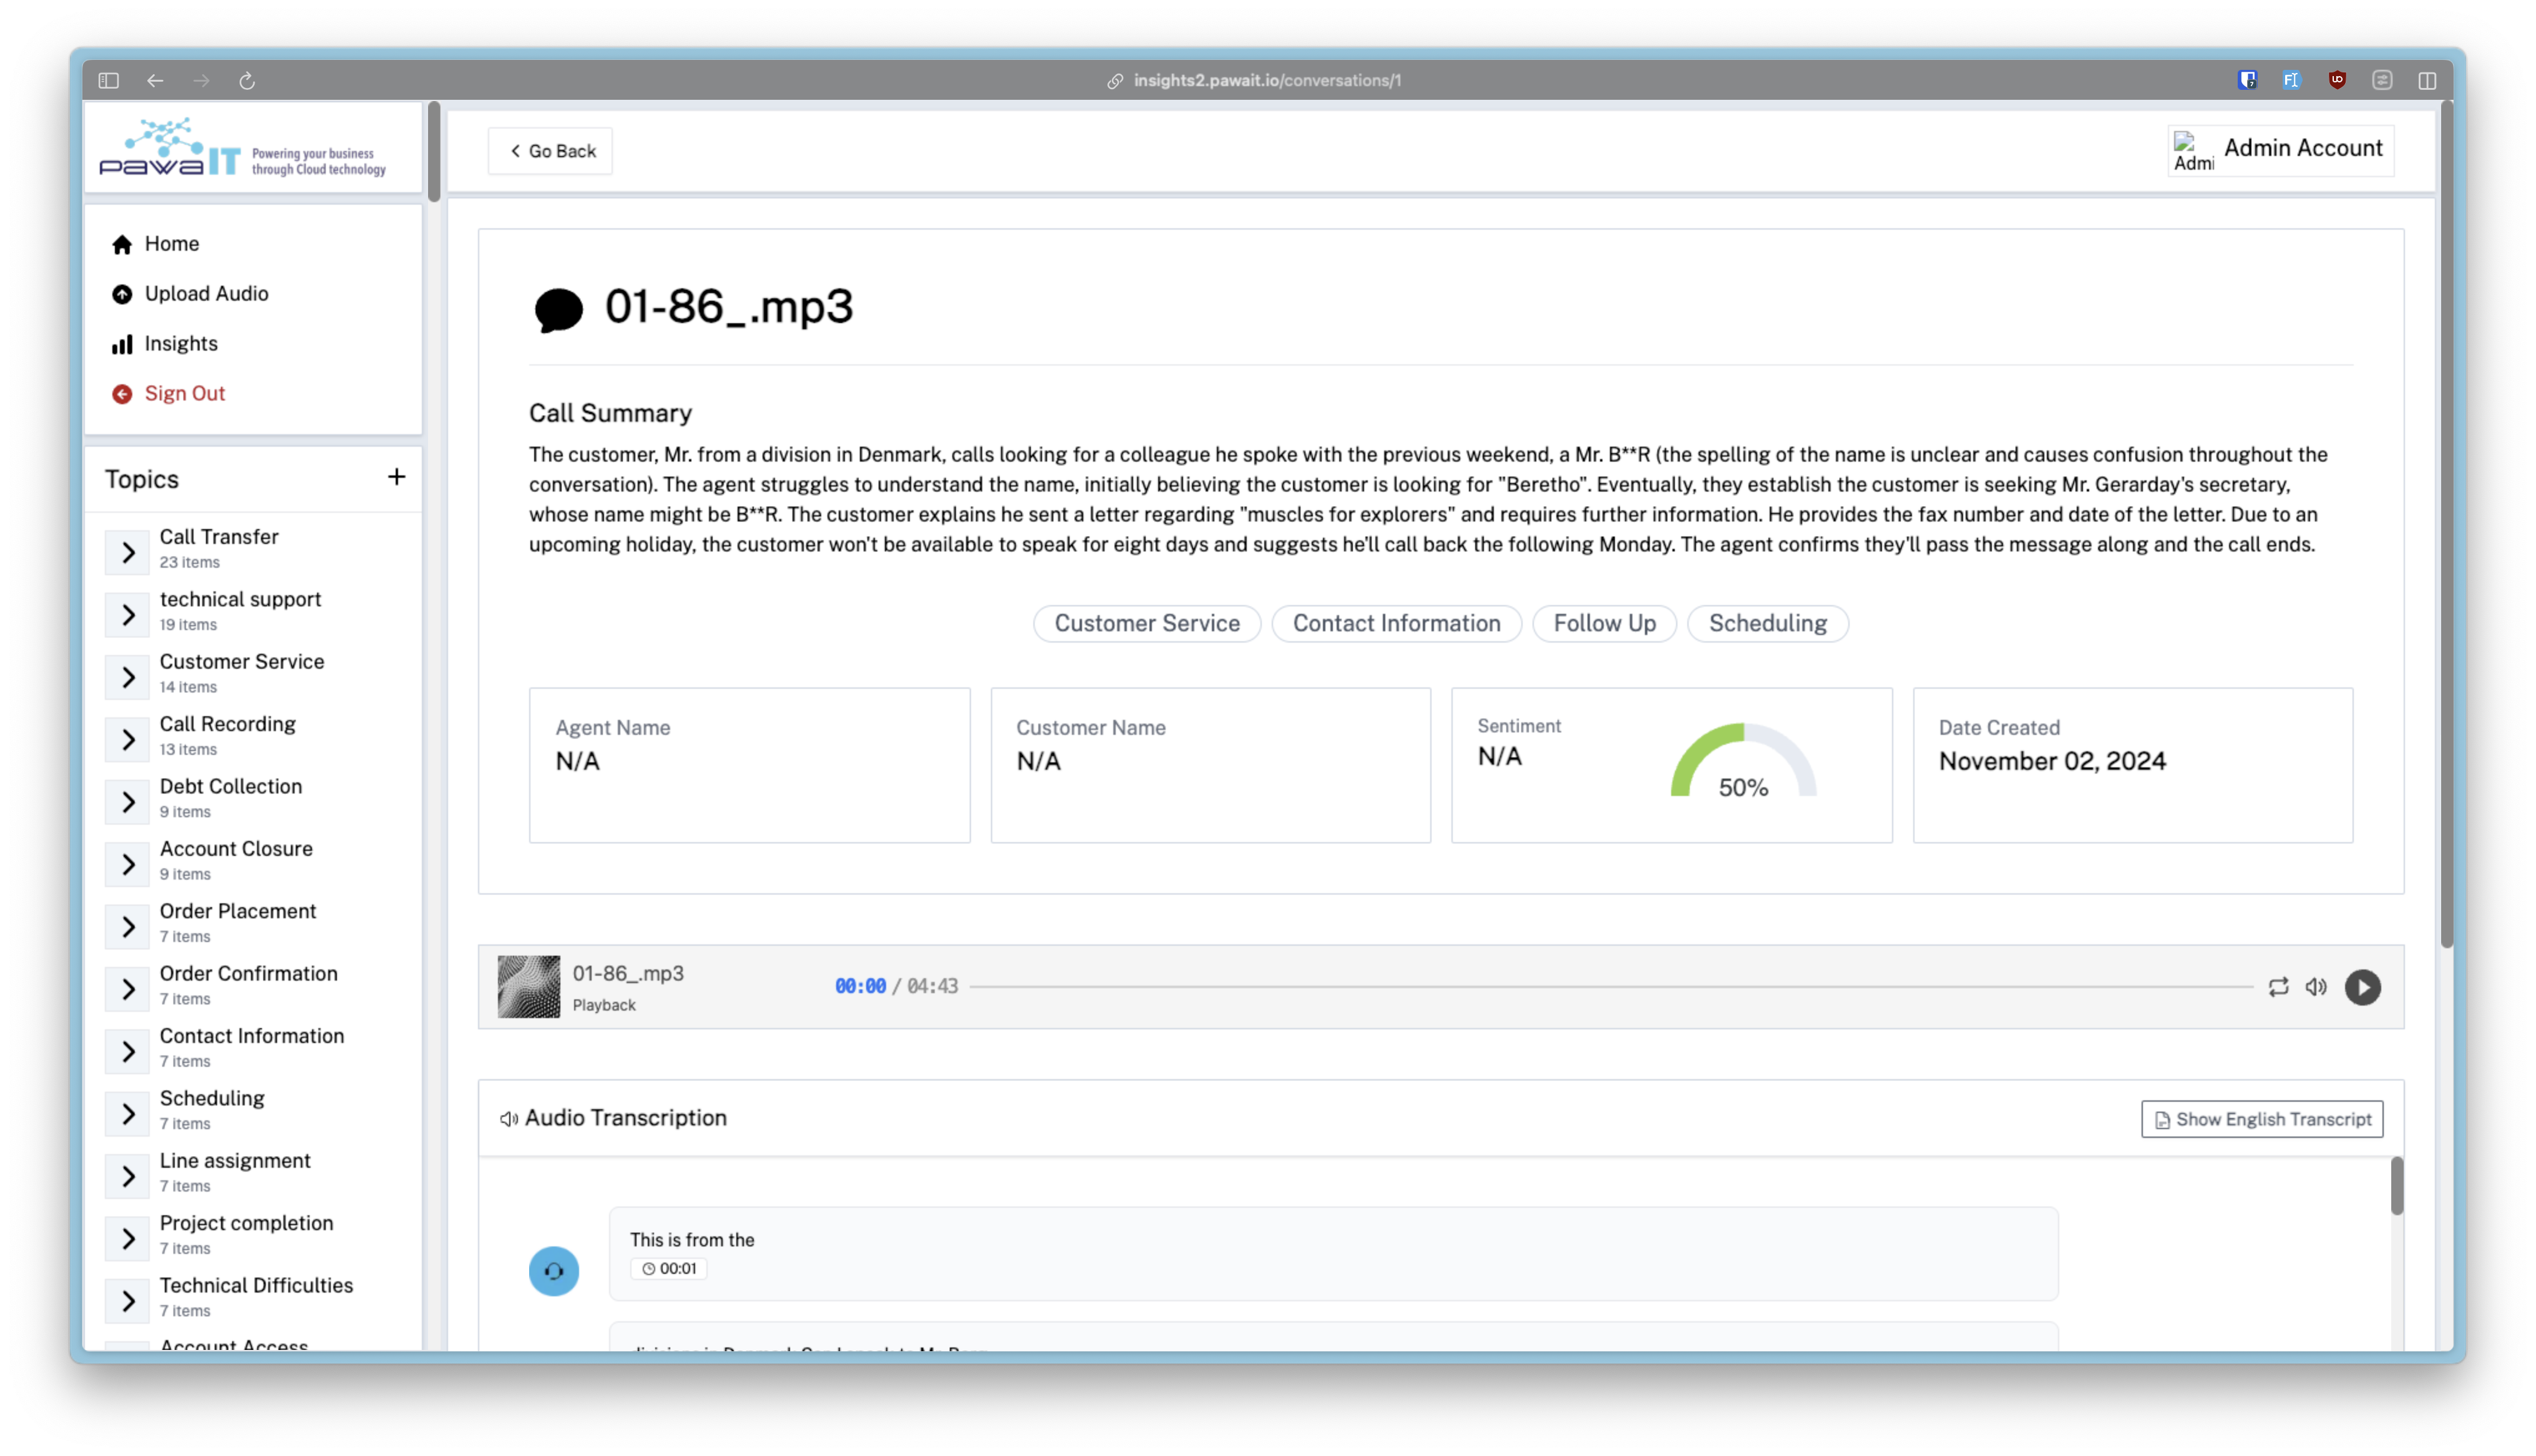Click the browser back arrow
This screenshot has height=1456, width=2536.
tap(155, 80)
